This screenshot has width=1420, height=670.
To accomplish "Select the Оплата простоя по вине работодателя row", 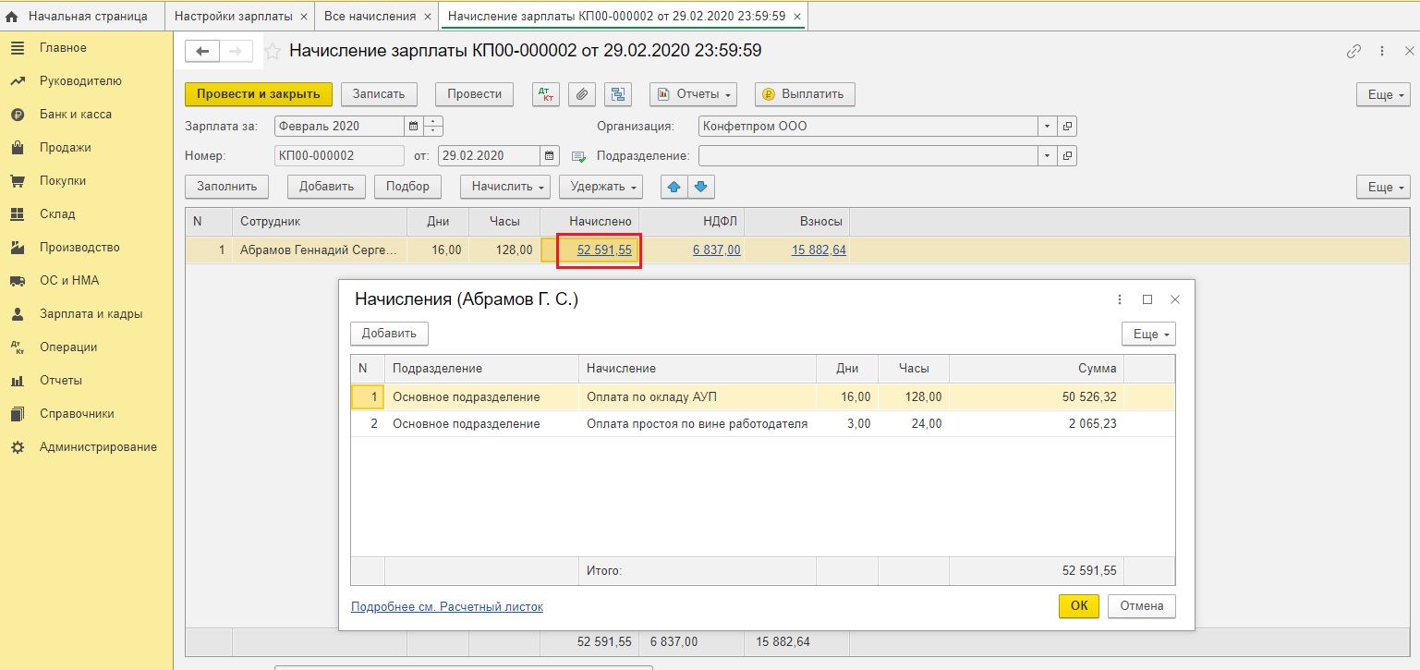I will pyautogui.click(x=697, y=424).
